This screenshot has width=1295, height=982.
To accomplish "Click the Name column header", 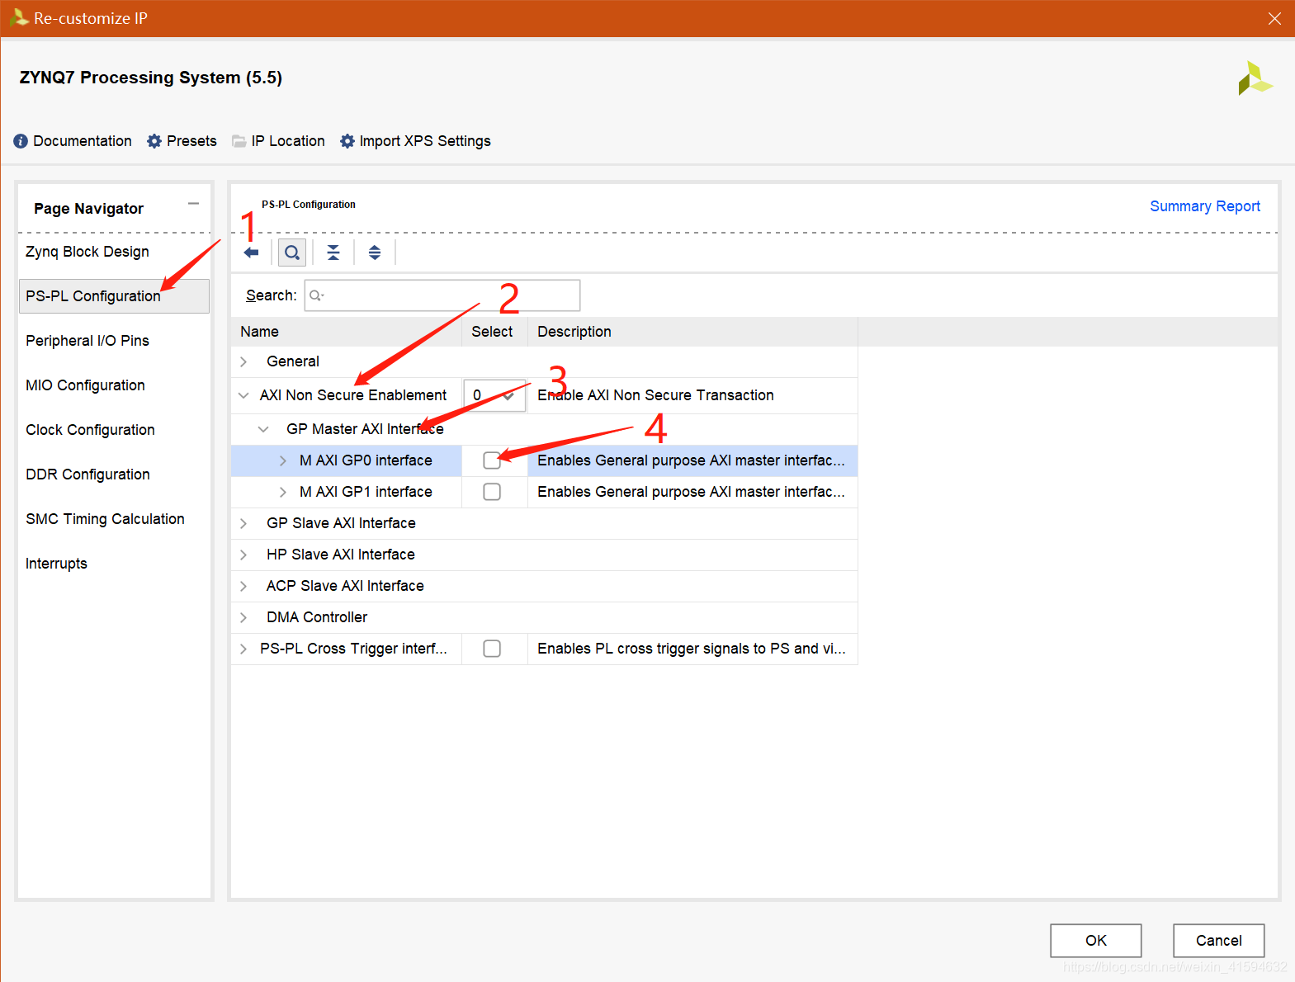I will [346, 332].
